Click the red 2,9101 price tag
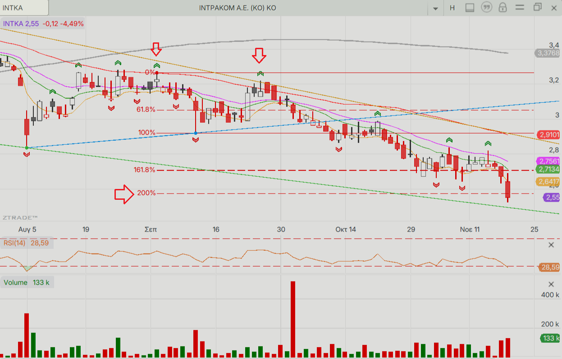The image size is (562, 359). (549, 135)
